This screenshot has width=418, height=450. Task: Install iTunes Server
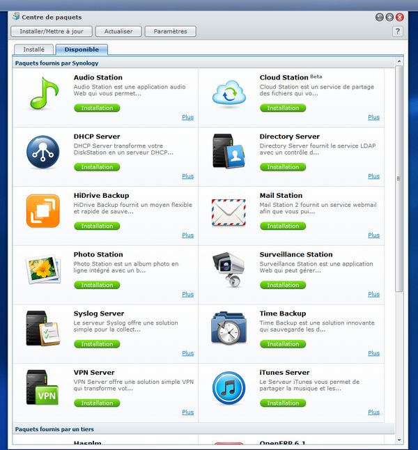coord(283,403)
